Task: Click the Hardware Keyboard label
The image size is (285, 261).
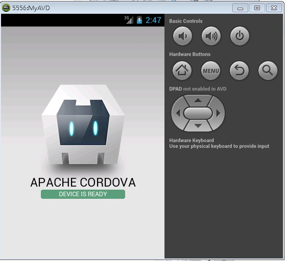Action: 192,140
